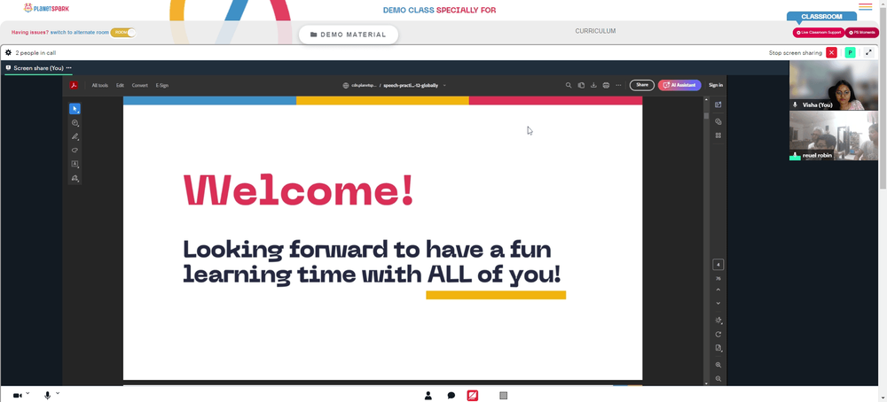Open the AI panel icon in right rail
This screenshot has height=402, width=887.
click(x=718, y=105)
